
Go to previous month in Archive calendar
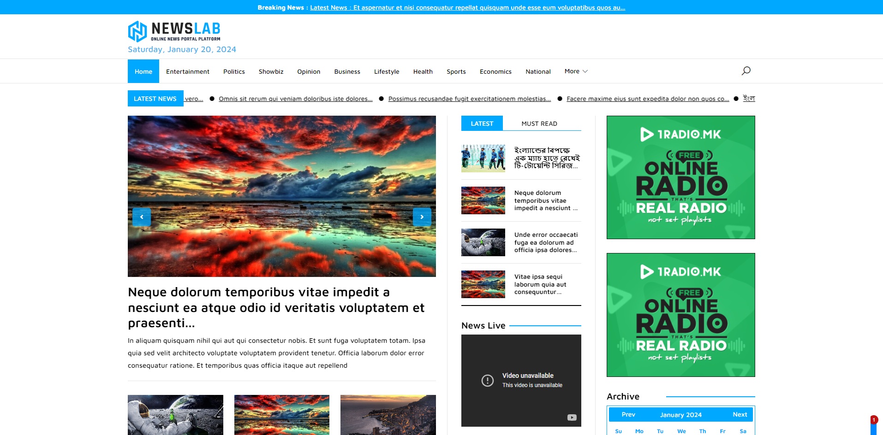(628, 414)
